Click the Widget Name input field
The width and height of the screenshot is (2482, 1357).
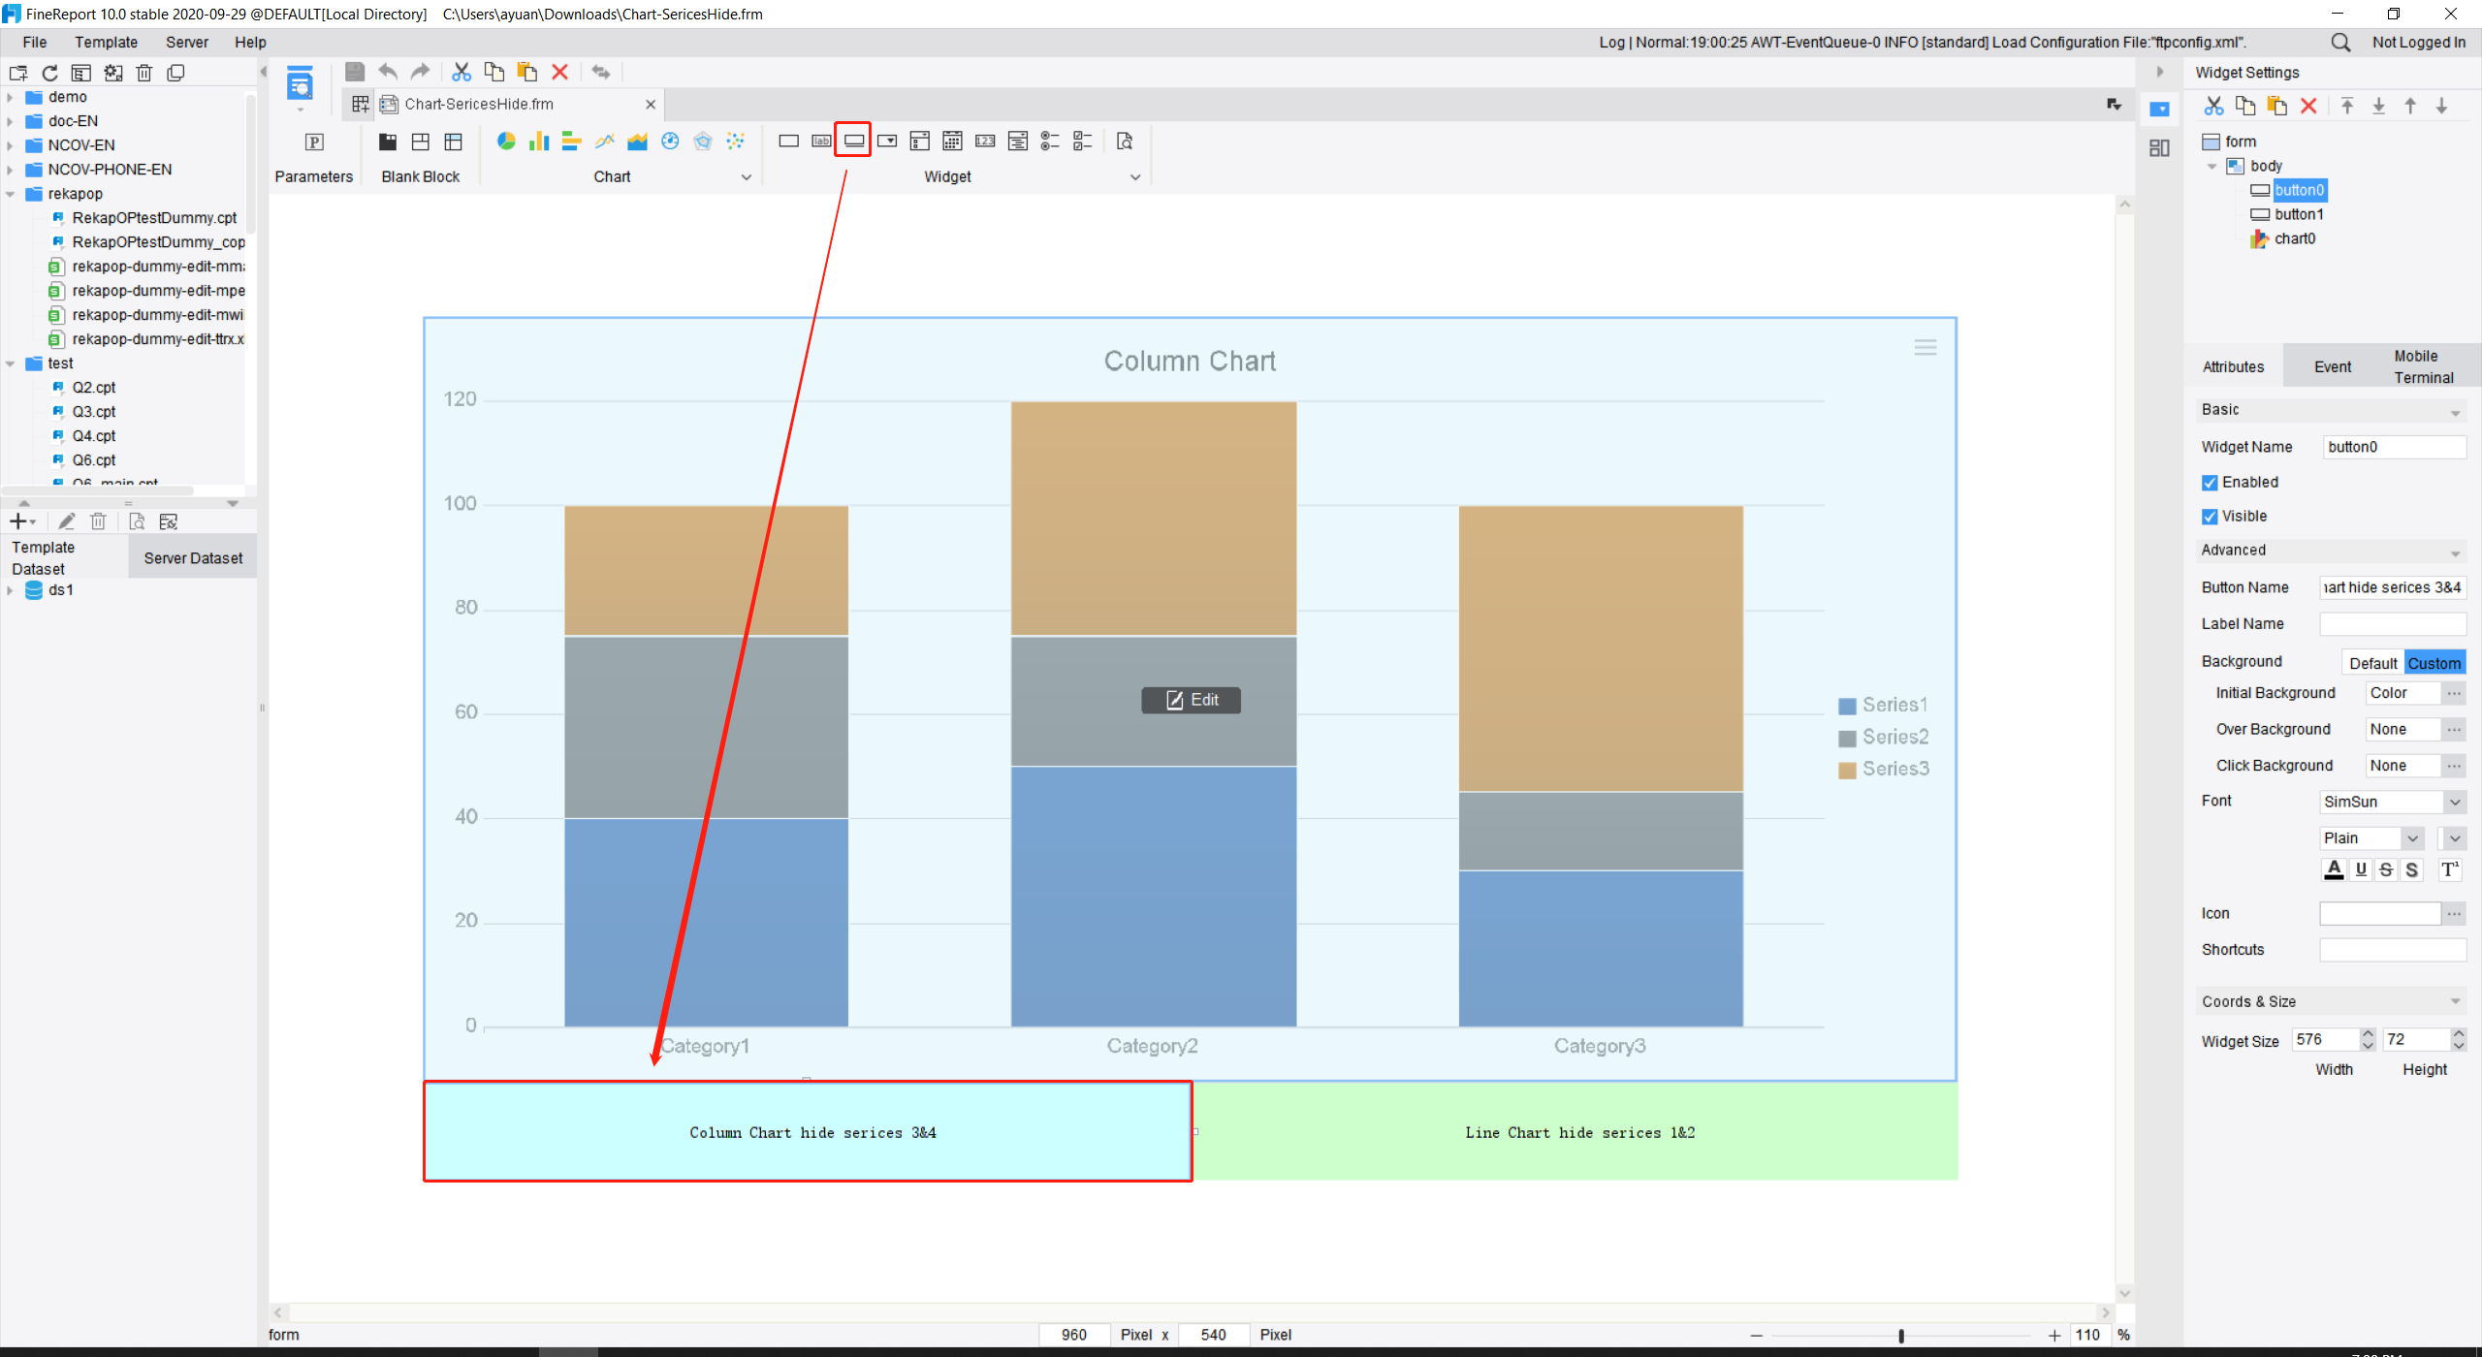tap(2394, 447)
